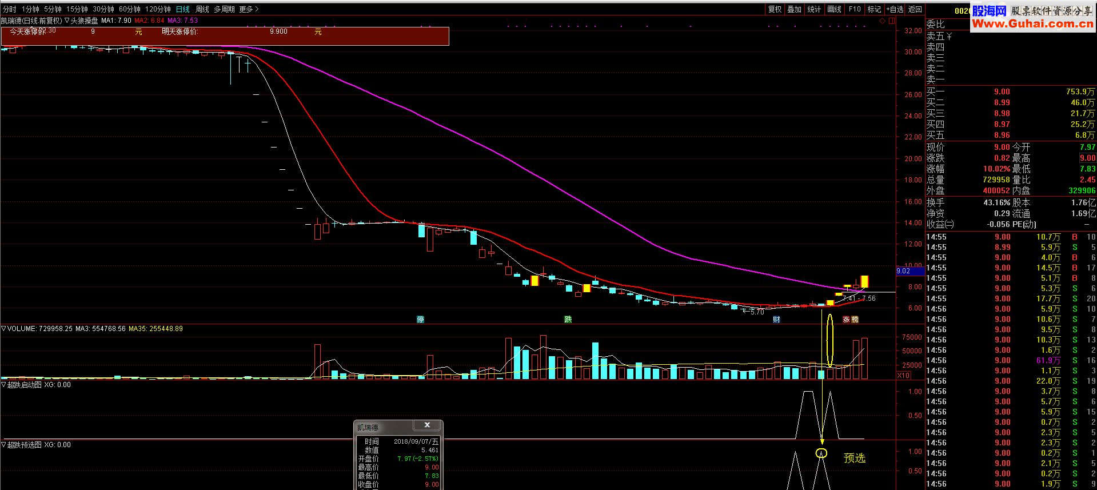The width and height of the screenshot is (1097, 490).
Task: Click the 收益(二) value -0.056
Action: coord(998,224)
